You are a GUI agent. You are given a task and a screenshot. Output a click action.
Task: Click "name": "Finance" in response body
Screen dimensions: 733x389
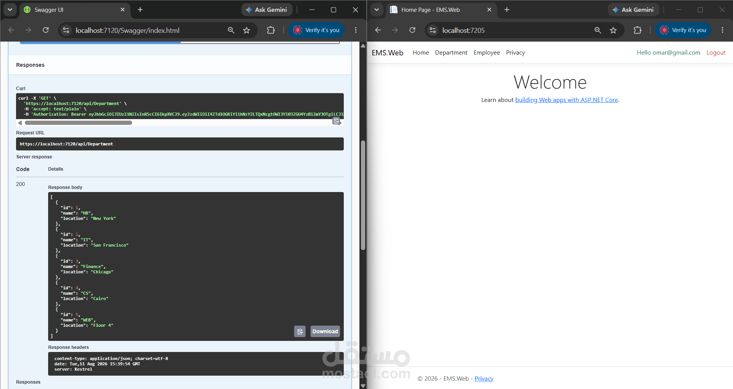[x=83, y=266]
